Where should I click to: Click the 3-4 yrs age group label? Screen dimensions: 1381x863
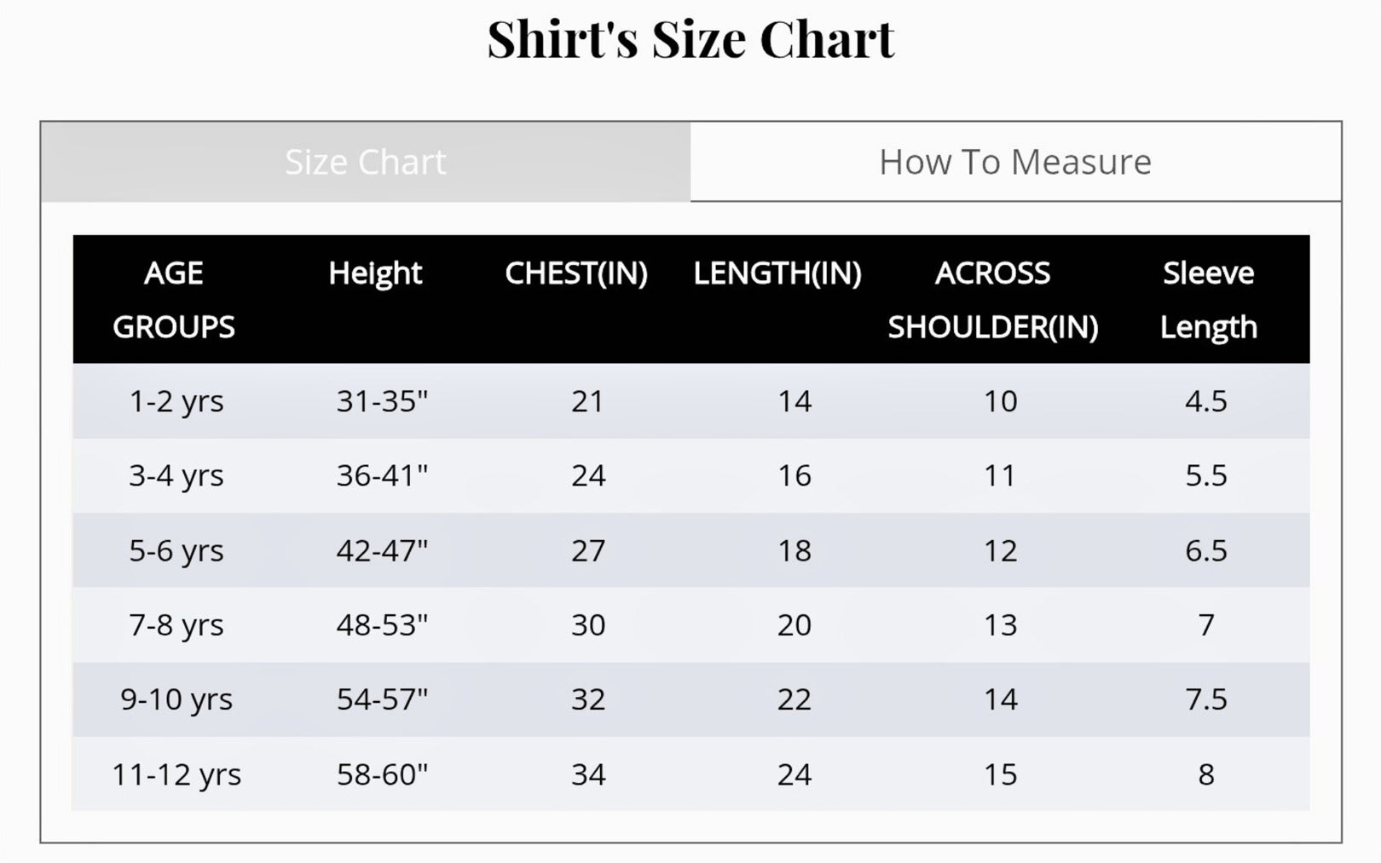coord(176,475)
